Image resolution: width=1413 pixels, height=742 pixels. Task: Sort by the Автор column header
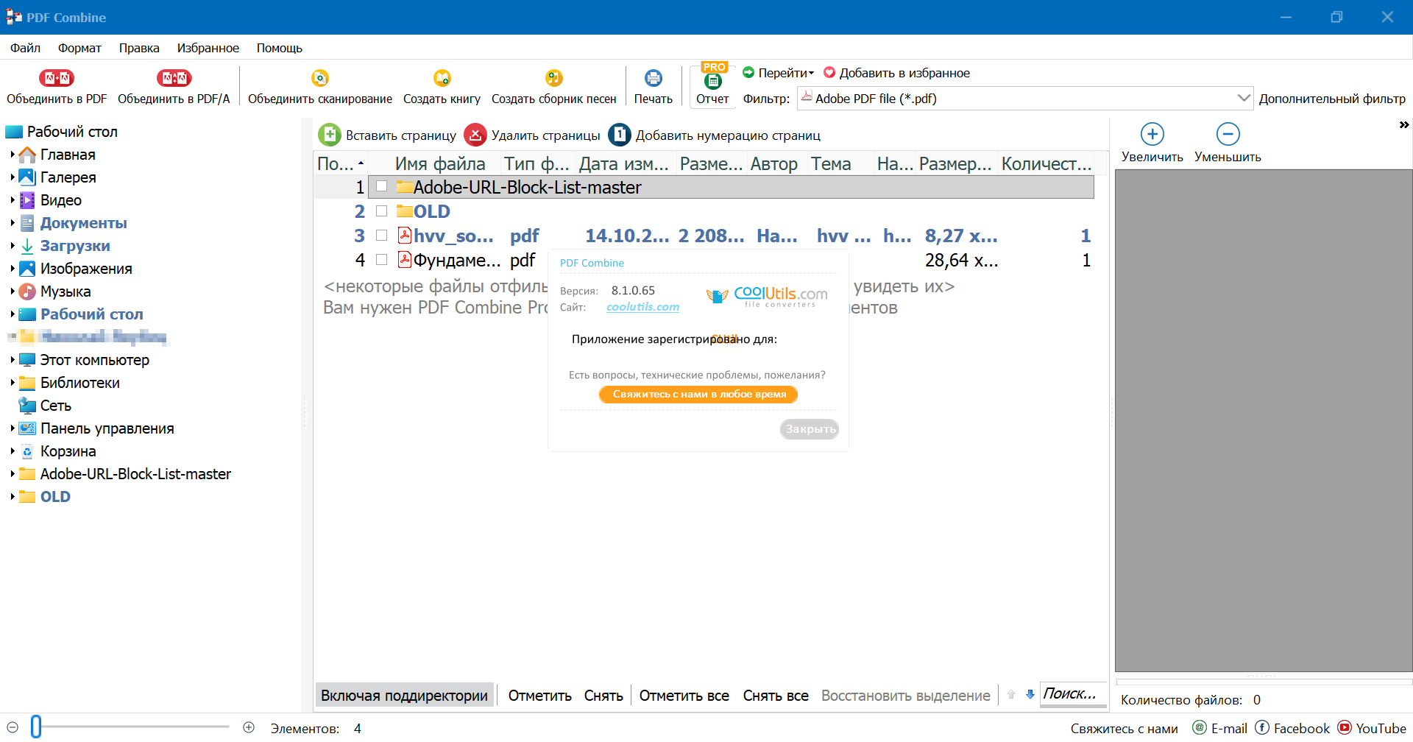tap(774, 163)
